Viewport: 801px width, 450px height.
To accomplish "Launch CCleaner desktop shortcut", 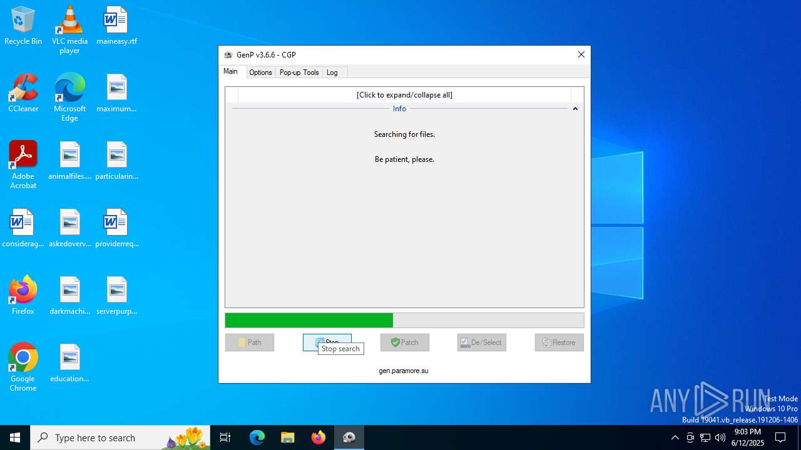I will click(x=23, y=94).
